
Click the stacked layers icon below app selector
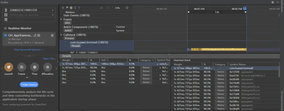(x=6, y=19)
